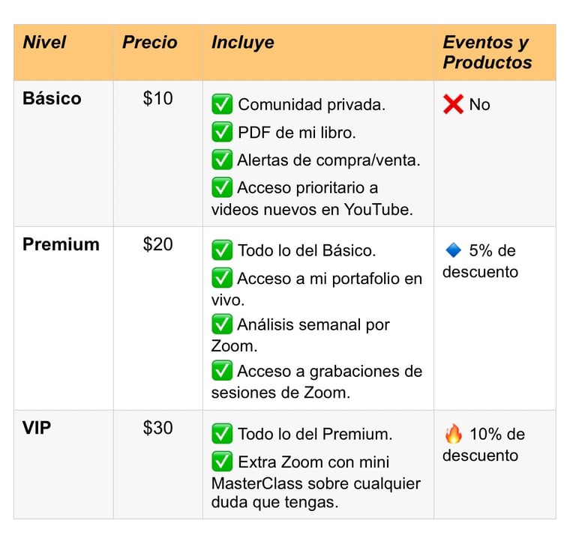Click the checkmark beside Acceso prioritario
This screenshot has width=576, height=535.
click(x=222, y=187)
